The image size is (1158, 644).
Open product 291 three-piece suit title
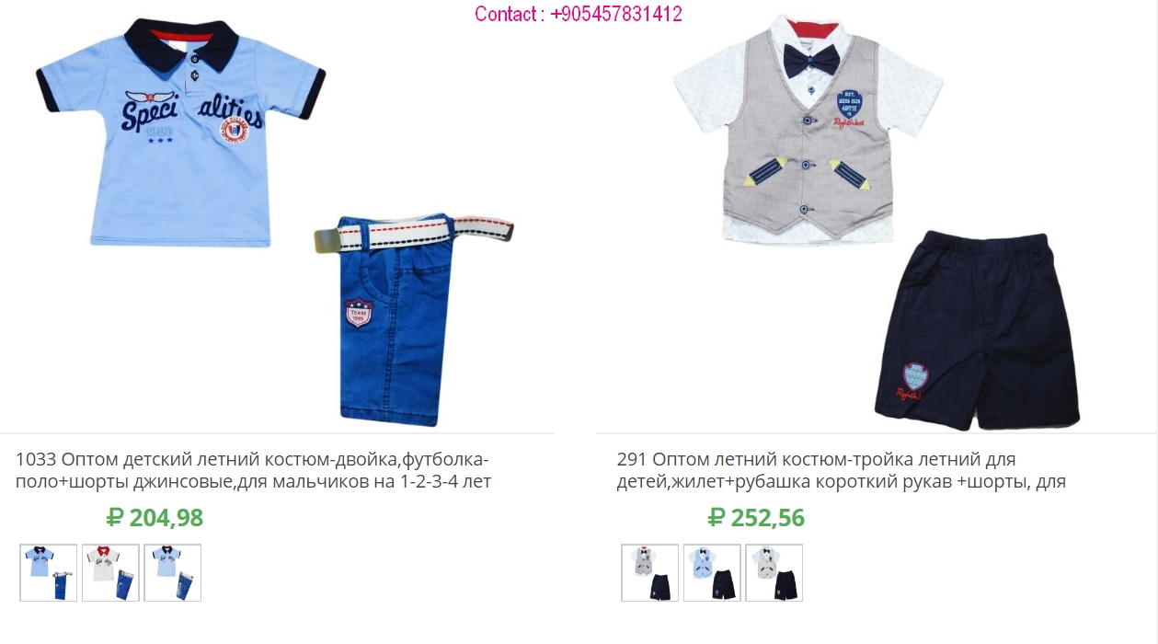(x=842, y=470)
